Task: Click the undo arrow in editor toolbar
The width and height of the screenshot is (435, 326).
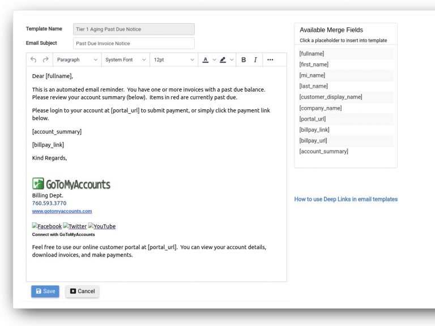Action: pyautogui.click(x=33, y=59)
